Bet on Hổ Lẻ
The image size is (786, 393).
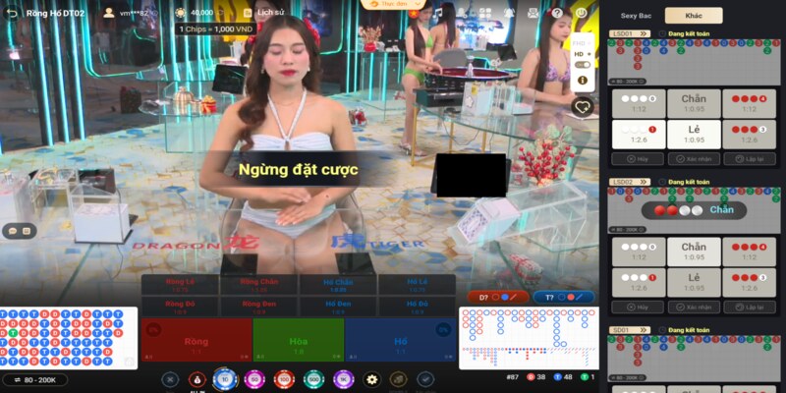tap(417, 285)
